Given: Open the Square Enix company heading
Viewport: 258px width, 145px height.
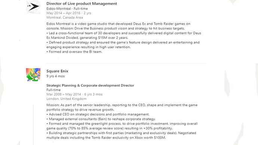Looking at the screenshot, I should tap(57, 71).
